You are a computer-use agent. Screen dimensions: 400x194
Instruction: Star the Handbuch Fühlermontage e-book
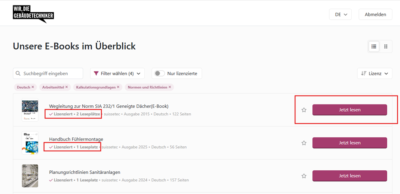[x=304, y=143]
